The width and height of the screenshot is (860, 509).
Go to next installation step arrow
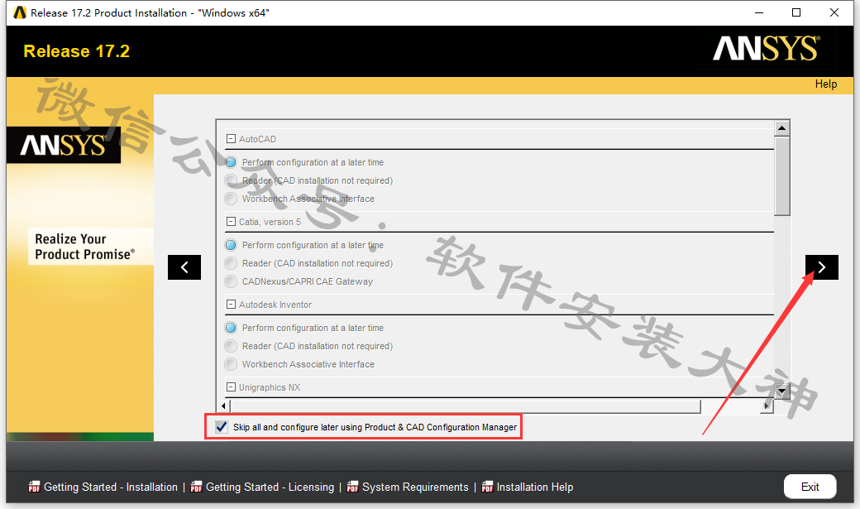point(822,267)
